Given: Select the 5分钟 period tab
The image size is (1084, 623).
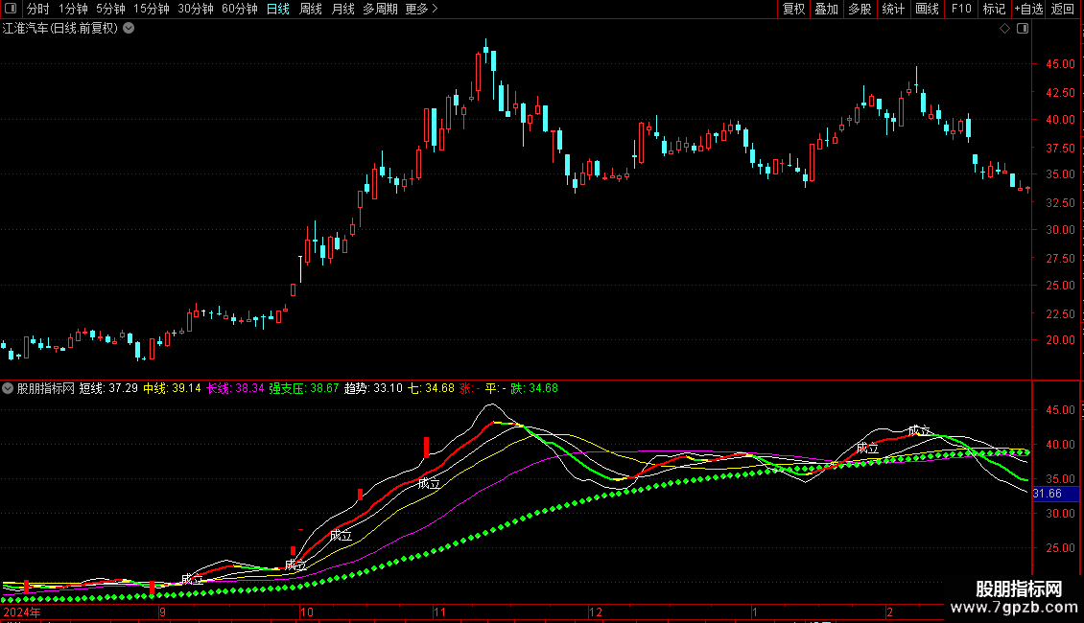Looking at the screenshot, I should pyautogui.click(x=110, y=9).
